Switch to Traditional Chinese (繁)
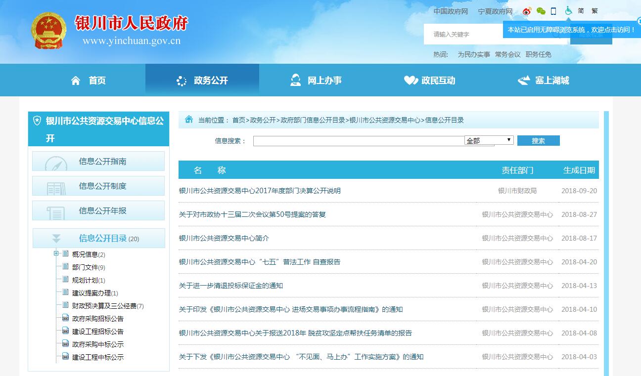Image resolution: width=641 pixels, height=376 pixels. (x=595, y=11)
